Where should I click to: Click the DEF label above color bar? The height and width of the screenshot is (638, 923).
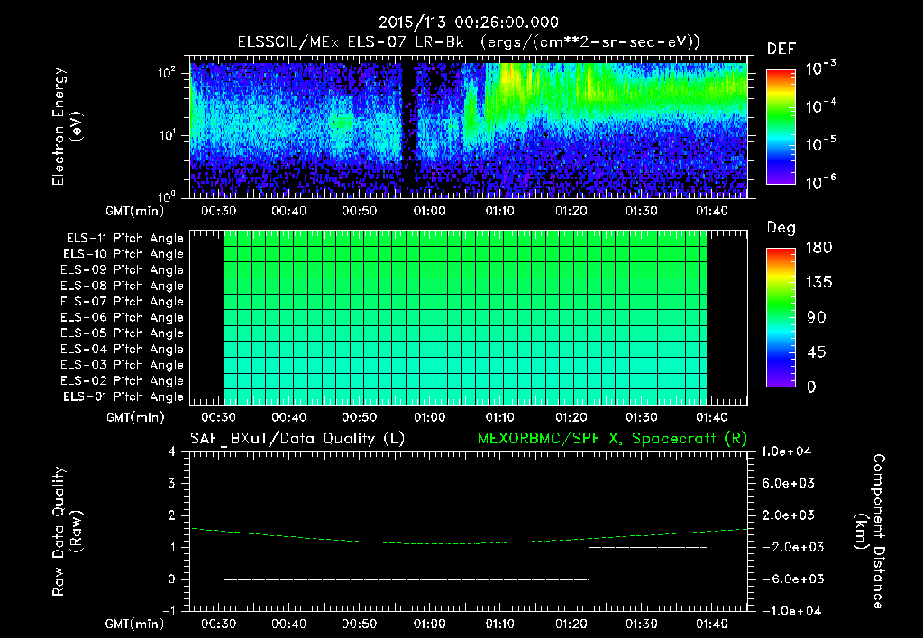pyautogui.click(x=781, y=49)
